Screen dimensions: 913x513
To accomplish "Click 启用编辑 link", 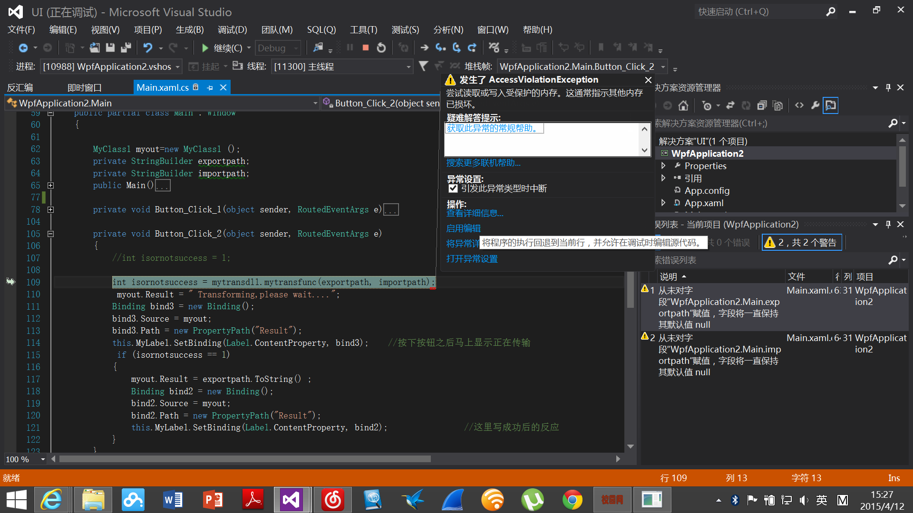I will point(463,228).
